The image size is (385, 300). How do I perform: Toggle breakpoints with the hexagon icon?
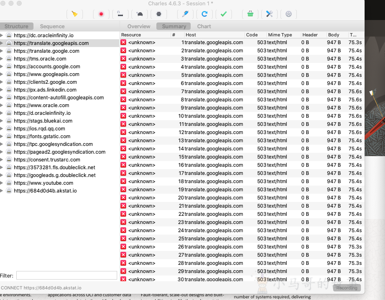(159, 14)
